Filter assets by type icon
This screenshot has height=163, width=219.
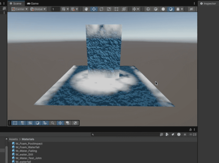click(167, 135)
